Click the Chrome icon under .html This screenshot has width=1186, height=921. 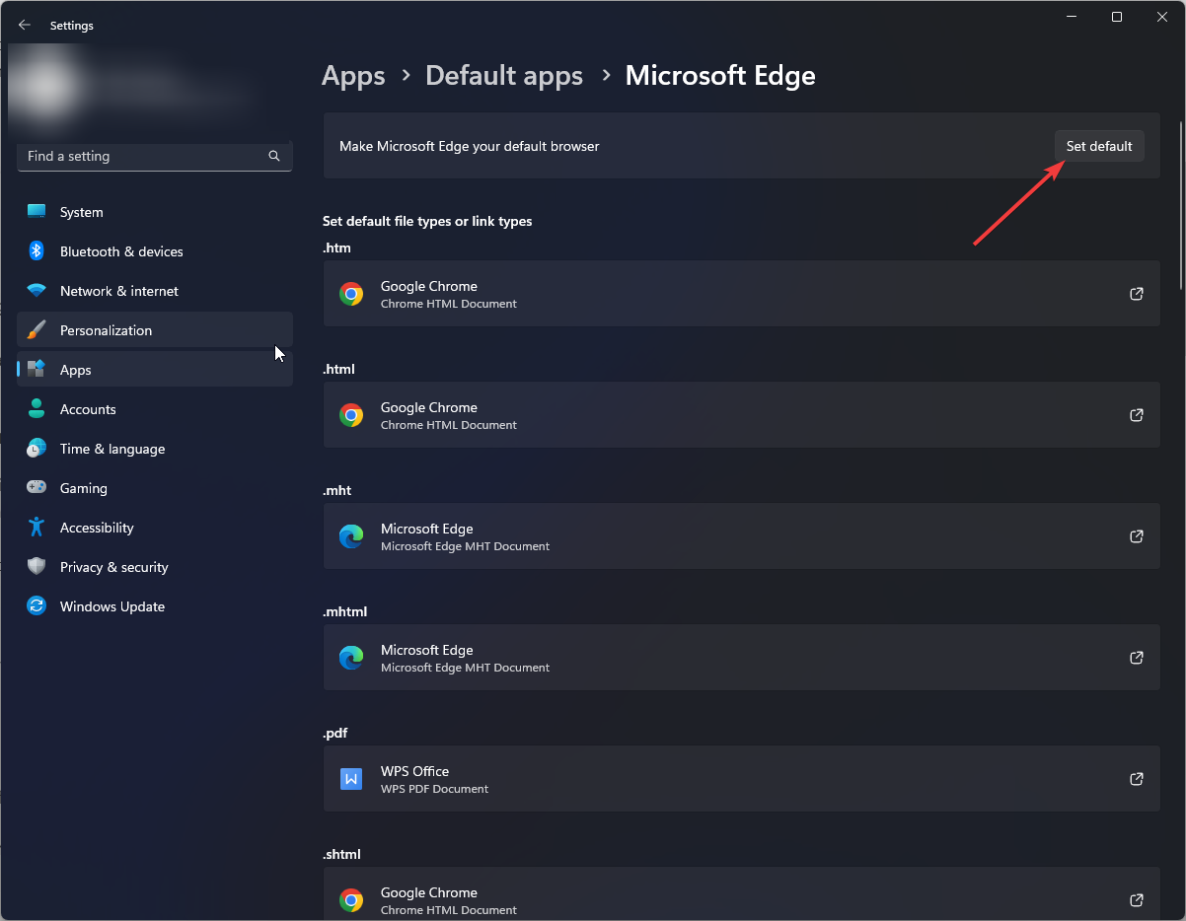click(351, 415)
